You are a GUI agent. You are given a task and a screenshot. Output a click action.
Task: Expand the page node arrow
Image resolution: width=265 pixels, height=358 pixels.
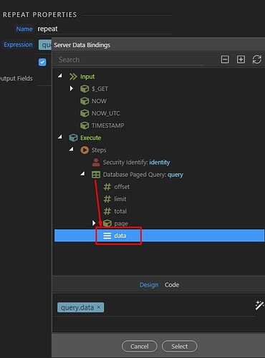point(94,223)
